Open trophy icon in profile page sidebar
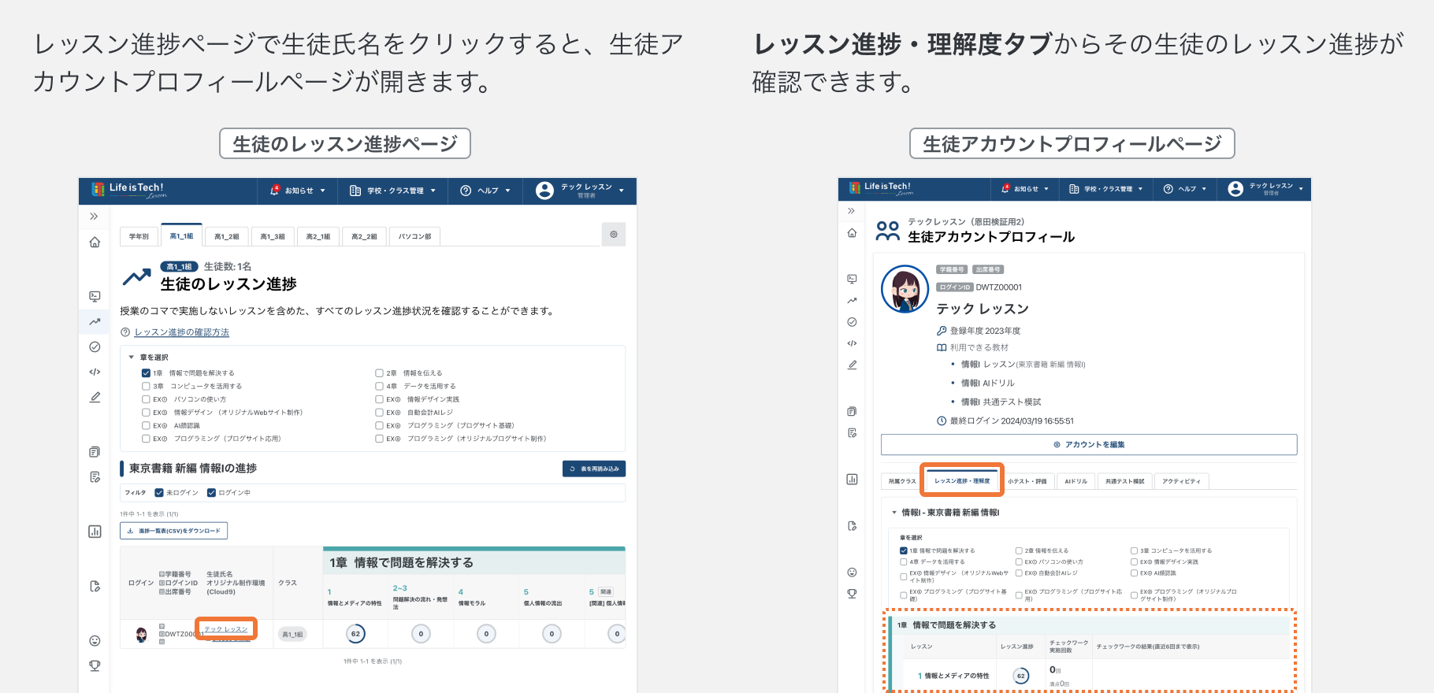The height and width of the screenshot is (693, 1434). coord(852,594)
